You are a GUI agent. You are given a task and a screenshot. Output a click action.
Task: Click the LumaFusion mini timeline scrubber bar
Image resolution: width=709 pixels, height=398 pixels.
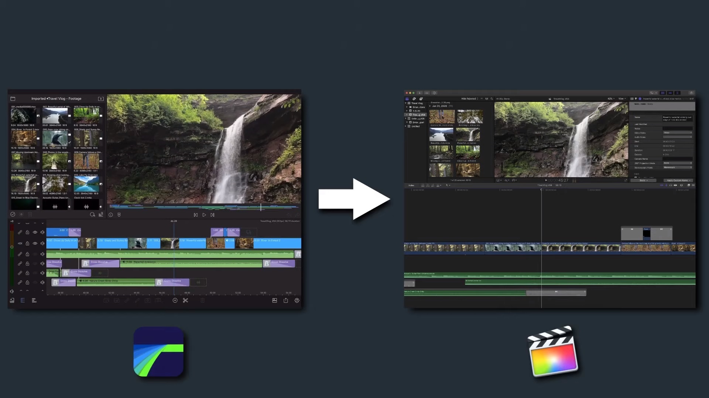[204, 207]
